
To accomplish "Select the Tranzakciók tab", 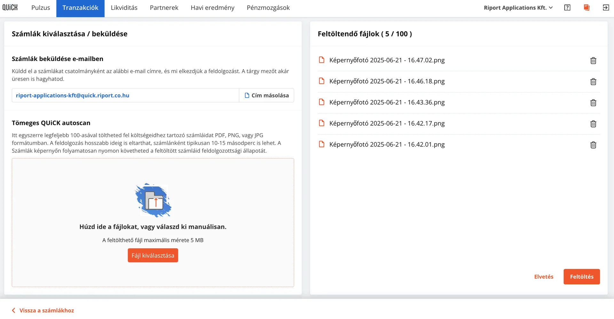I will tap(80, 8).
